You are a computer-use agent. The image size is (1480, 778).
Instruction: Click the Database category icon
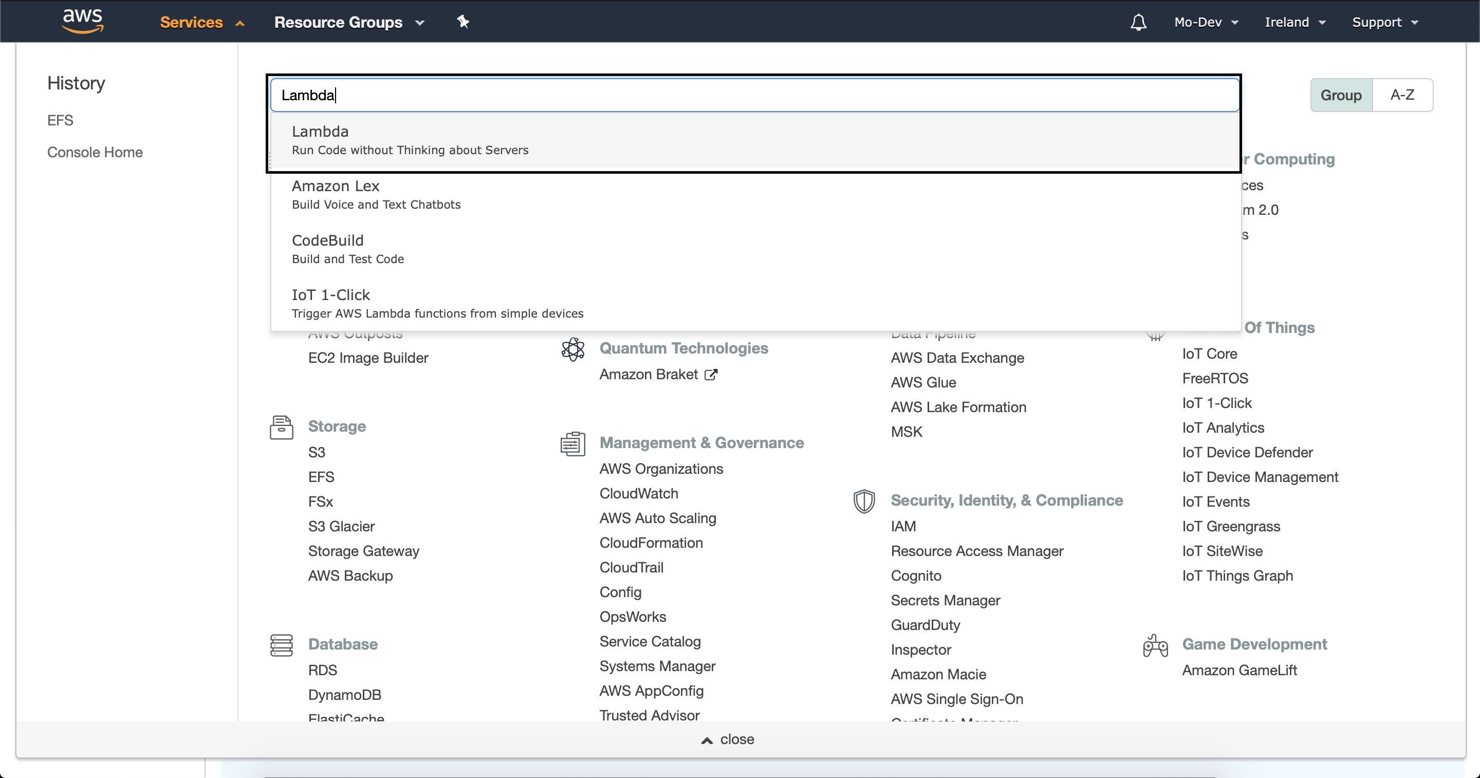tap(282, 645)
